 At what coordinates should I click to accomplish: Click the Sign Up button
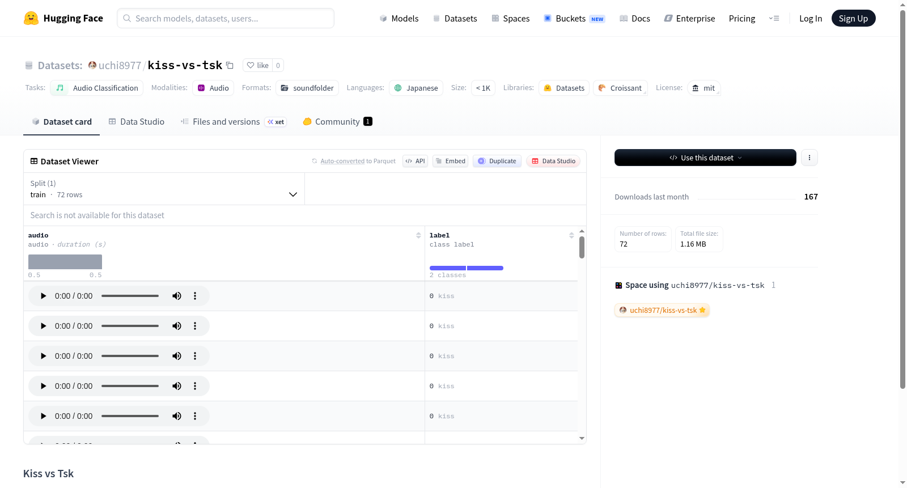[853, 18]
